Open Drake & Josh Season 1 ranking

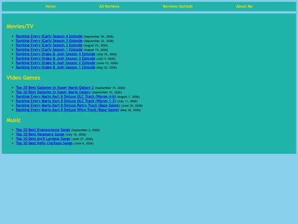pos(56,67)
